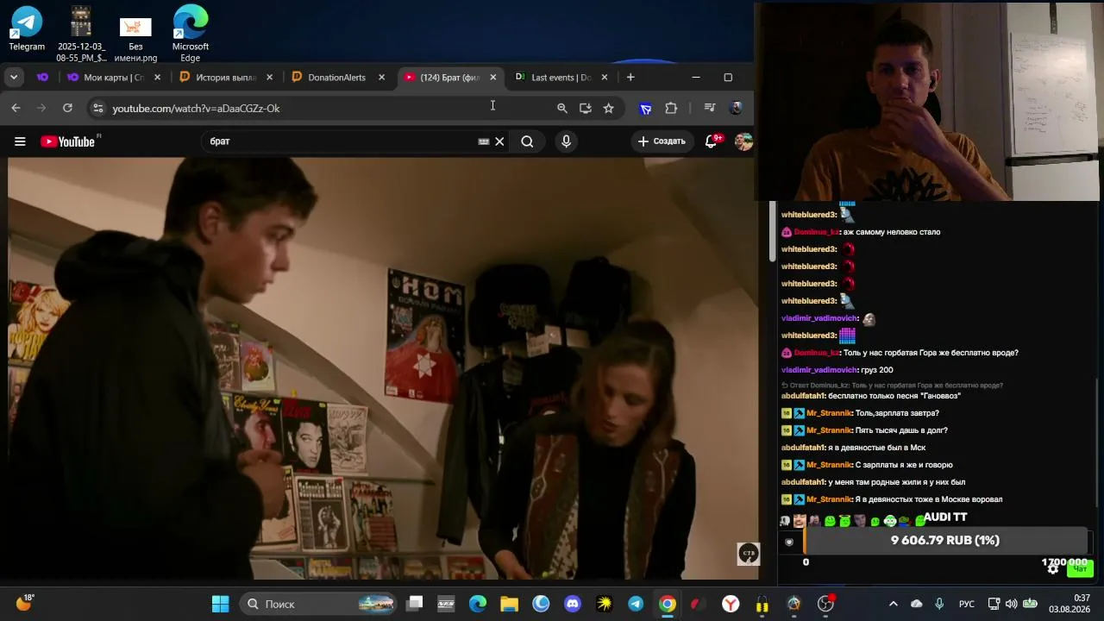Open the 2025-12-03 recording desktop file
This screenshot has width=1104, height=621.
point(81,33)
